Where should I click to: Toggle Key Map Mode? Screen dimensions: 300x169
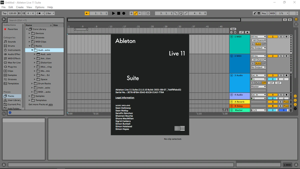pos(264,13)
